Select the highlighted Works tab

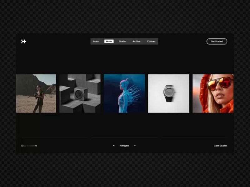pos(109,41)
